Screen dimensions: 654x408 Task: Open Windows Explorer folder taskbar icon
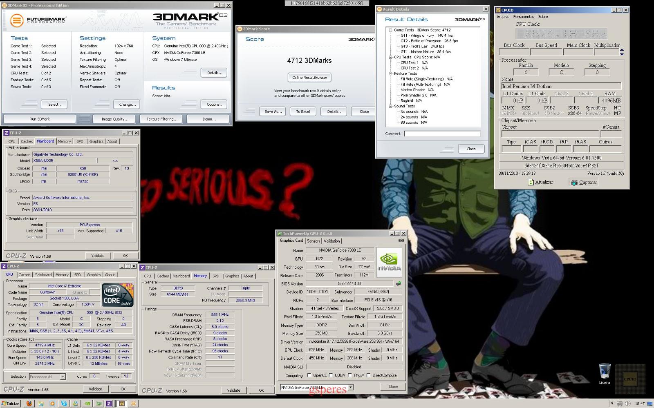(x=41, y=404)
